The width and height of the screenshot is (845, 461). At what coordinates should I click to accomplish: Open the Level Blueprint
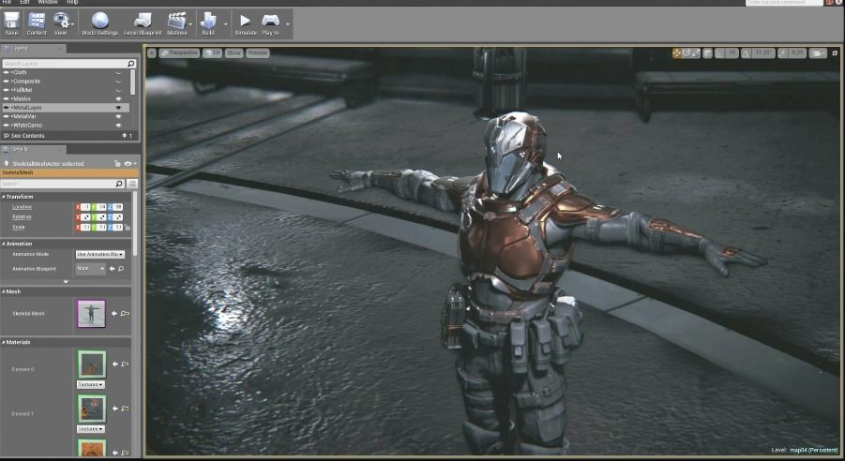pyautogui.click(x=143, y=23)
